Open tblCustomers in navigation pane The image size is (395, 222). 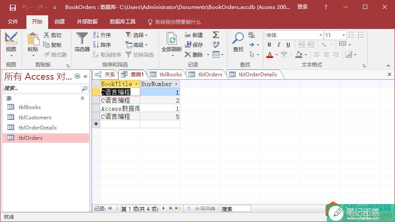(35, 118)
